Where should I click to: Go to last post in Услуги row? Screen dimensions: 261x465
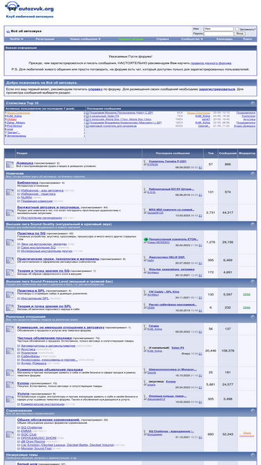click(200, 402)
